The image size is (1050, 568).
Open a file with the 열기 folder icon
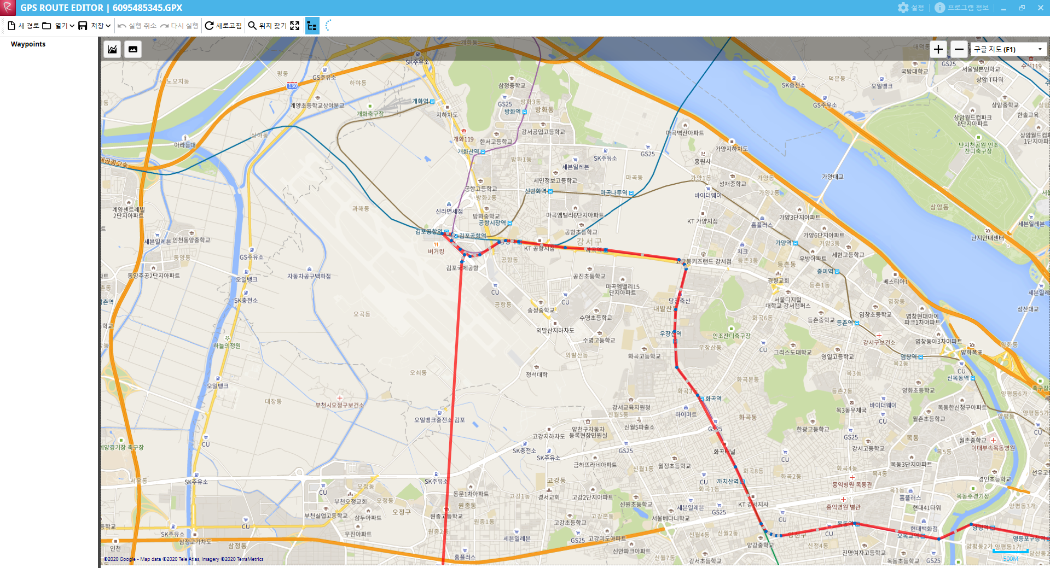click(47, 26)
